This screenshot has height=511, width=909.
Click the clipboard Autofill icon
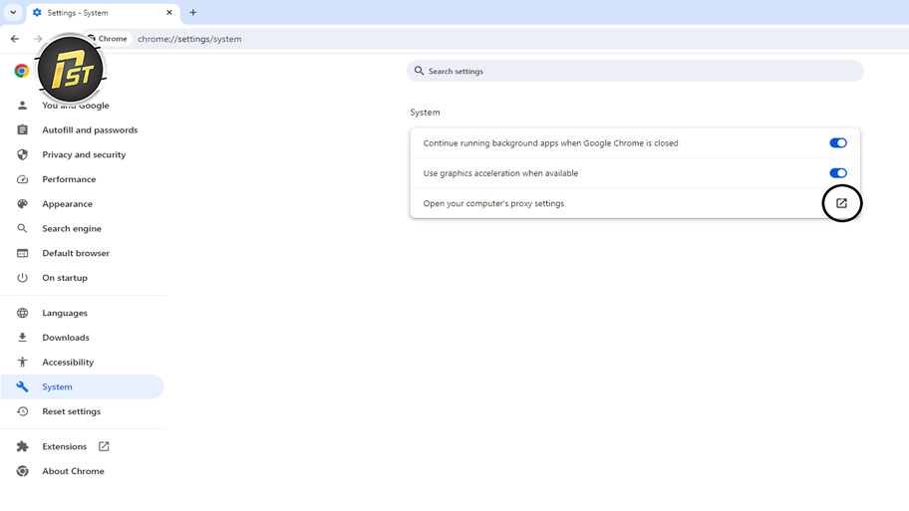[x=22, y=129]
